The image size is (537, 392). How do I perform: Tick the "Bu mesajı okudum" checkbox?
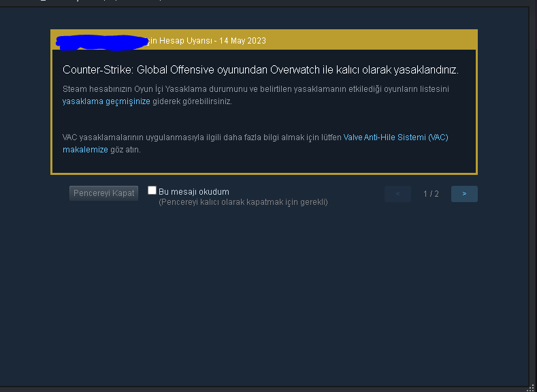coord(152,191)
